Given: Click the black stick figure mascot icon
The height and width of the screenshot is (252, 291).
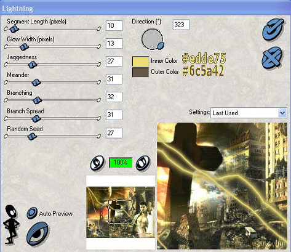Looking at the screenshot, I should (x=12, y=224).
